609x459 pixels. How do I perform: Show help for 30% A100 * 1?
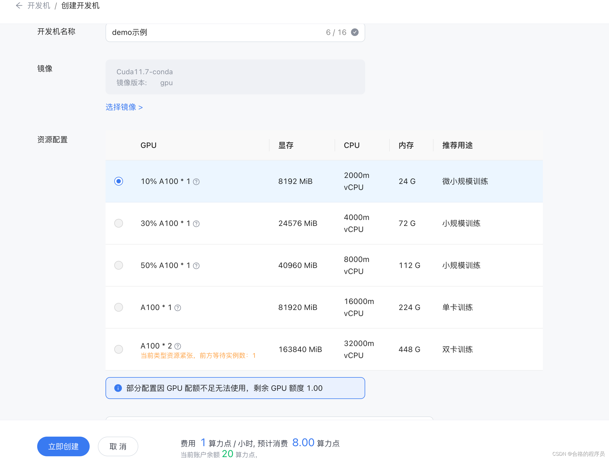[196, 224]
